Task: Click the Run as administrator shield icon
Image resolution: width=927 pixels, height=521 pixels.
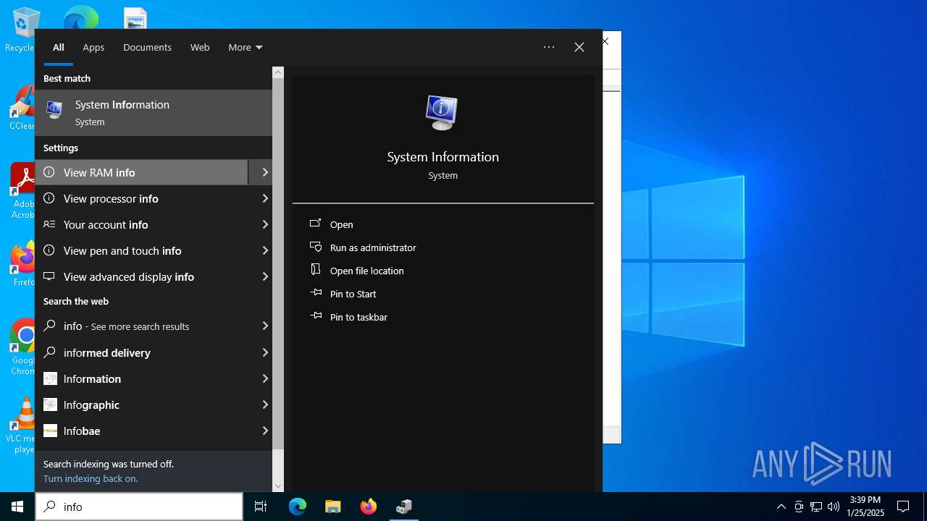Action: point(316,247)
